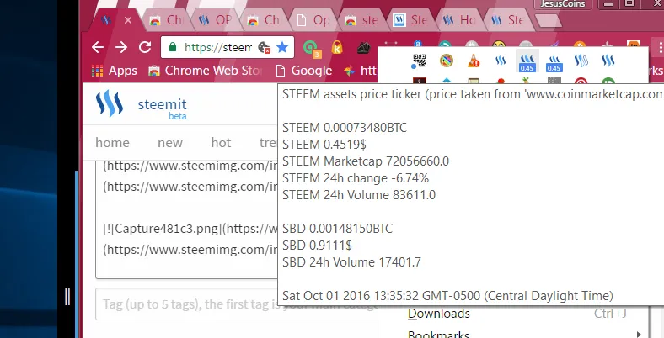
Task: Open a new browser tab
Action: click(548, 20)
